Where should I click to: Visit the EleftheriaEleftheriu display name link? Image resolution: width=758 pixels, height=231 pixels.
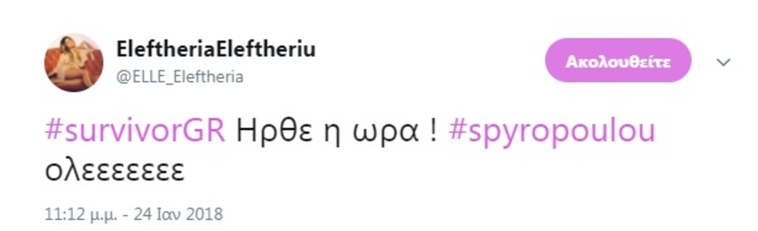(216, 50)
